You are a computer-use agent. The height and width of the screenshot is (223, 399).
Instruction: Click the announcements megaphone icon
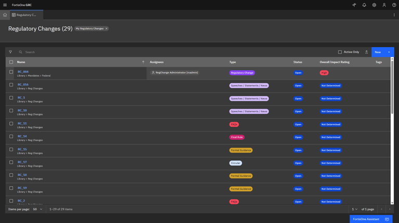coord(354,5)
